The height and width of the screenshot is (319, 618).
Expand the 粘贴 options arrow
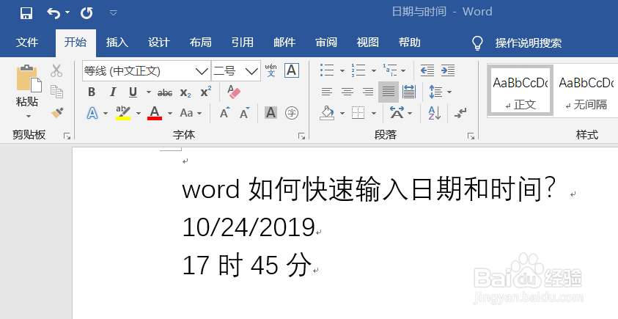click(x=28, y=117)
